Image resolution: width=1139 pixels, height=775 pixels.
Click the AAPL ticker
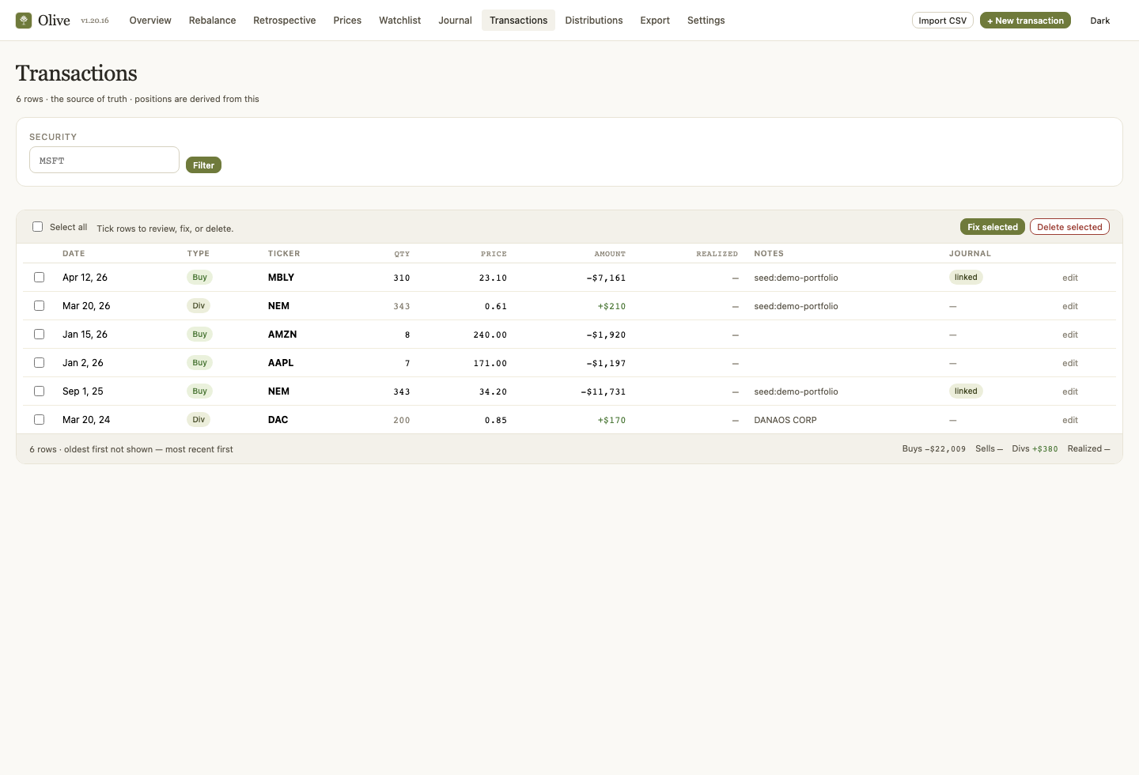[x=281, y=363]
